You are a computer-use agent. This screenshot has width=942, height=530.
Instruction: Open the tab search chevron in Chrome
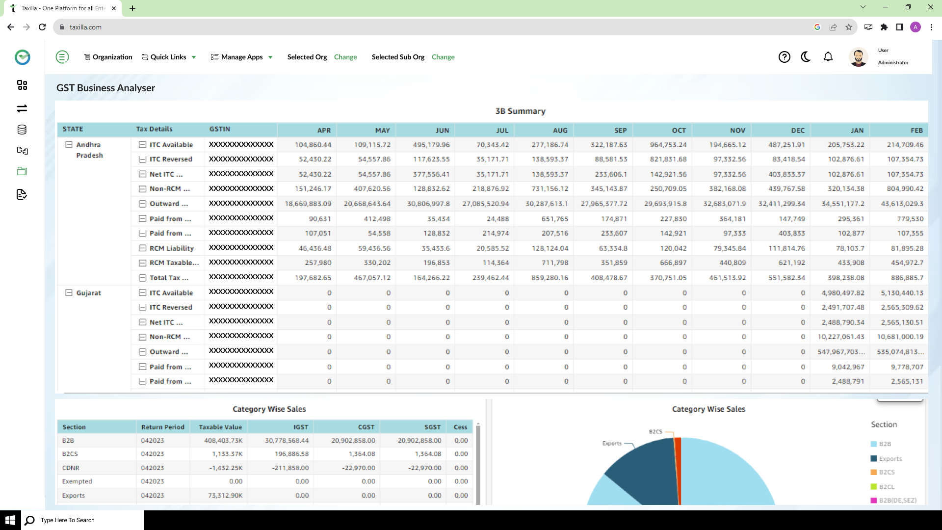click(863, 7)
